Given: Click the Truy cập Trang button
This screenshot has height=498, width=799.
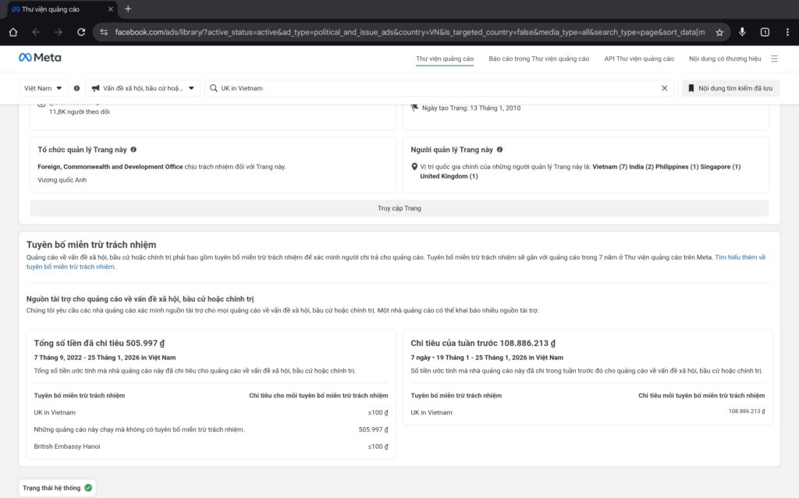Looking at the screenshot, I should coord(399,207).
